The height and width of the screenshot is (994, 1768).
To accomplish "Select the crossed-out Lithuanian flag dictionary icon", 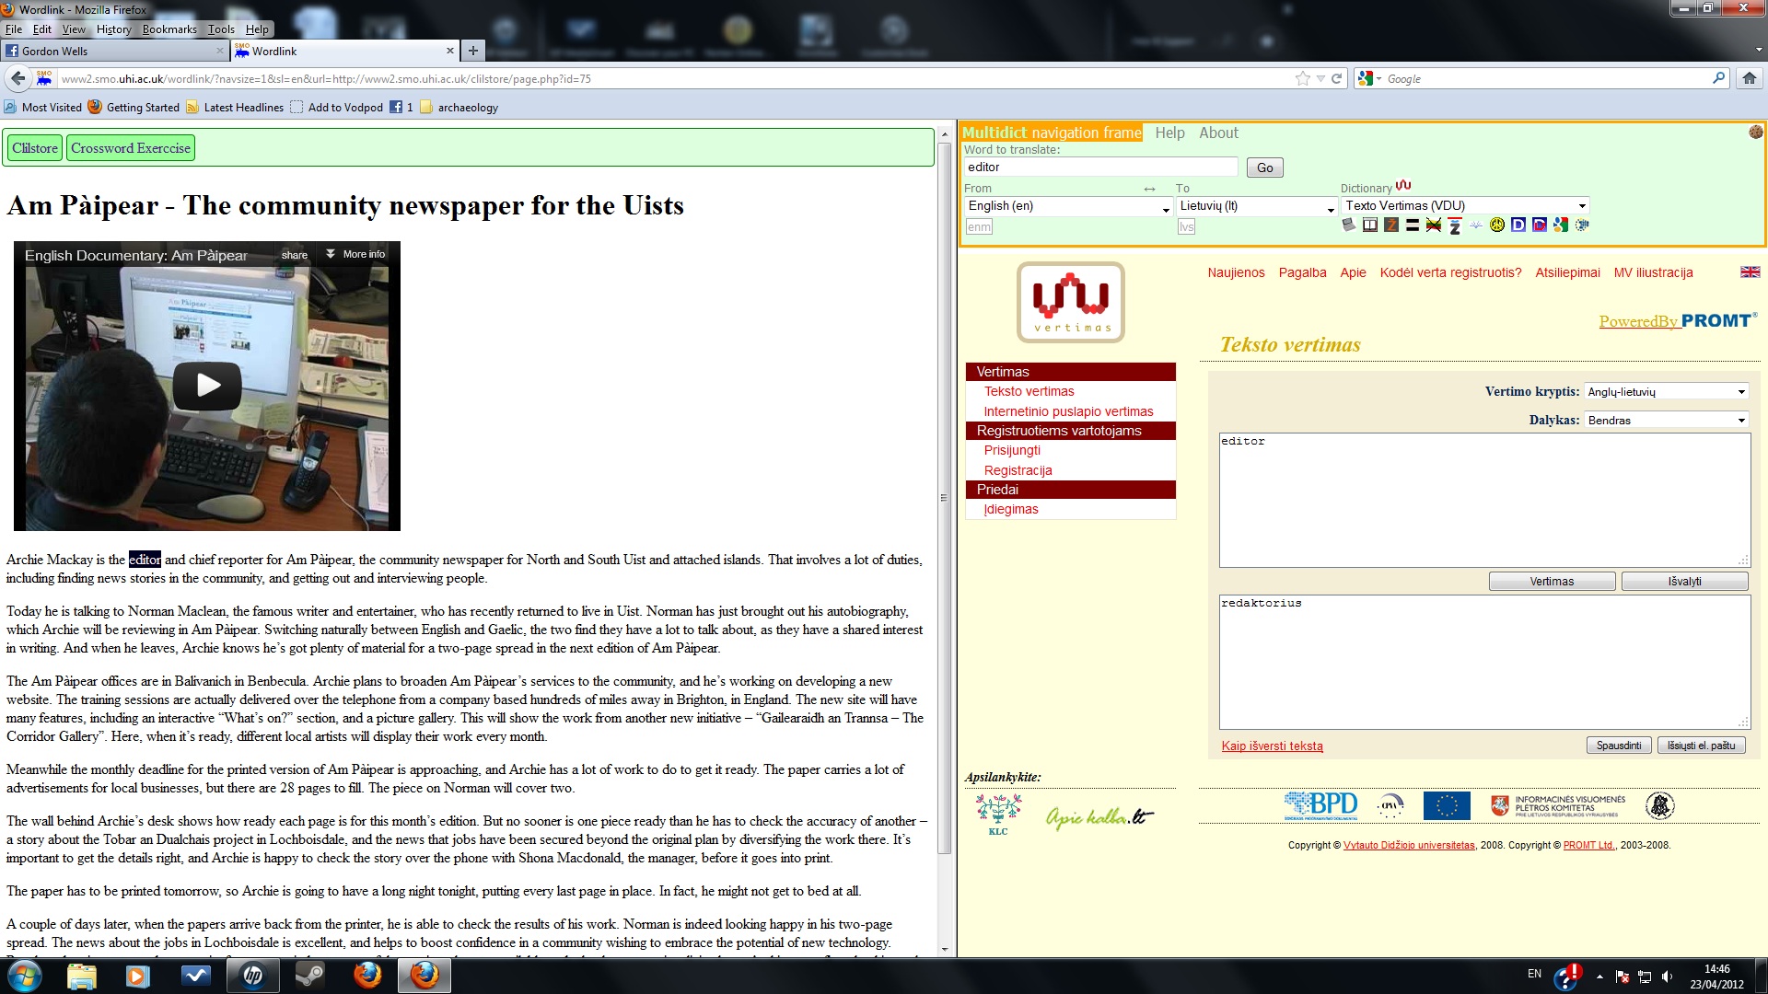I will 1433,225.
